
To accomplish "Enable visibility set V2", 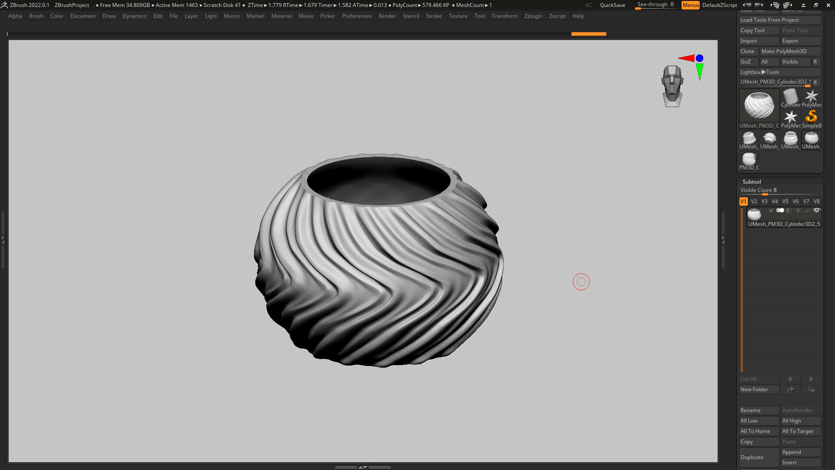I will tap(754, 201).
